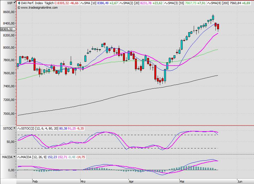Viewport: 254px width, 184px height.
Task: Open the MACDA panel dropdown arrow
Action: pos(14,157)
